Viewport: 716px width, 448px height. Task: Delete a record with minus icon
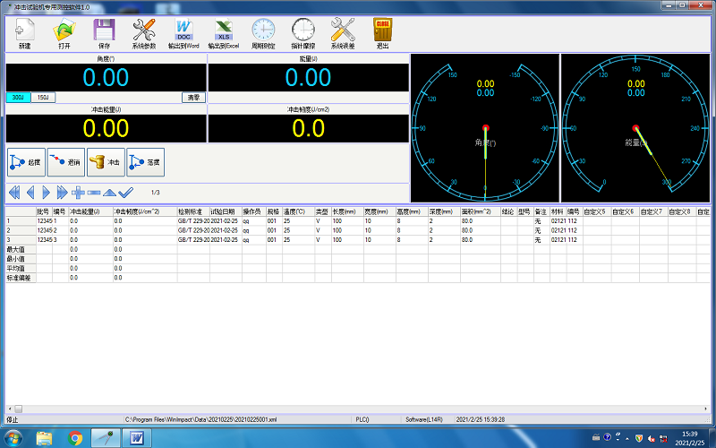(94, 193)
